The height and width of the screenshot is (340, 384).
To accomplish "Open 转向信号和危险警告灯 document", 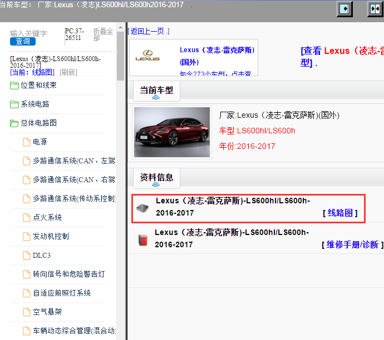I will pyautogui.click(x=69, y=274).
